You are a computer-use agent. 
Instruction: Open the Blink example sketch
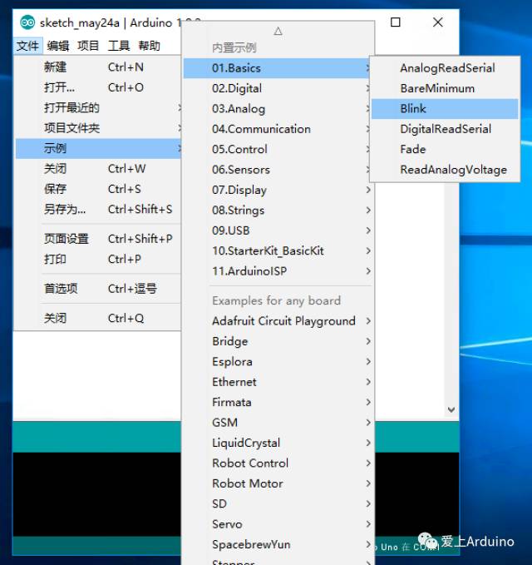pyautogui.click(x=445, y=108)
